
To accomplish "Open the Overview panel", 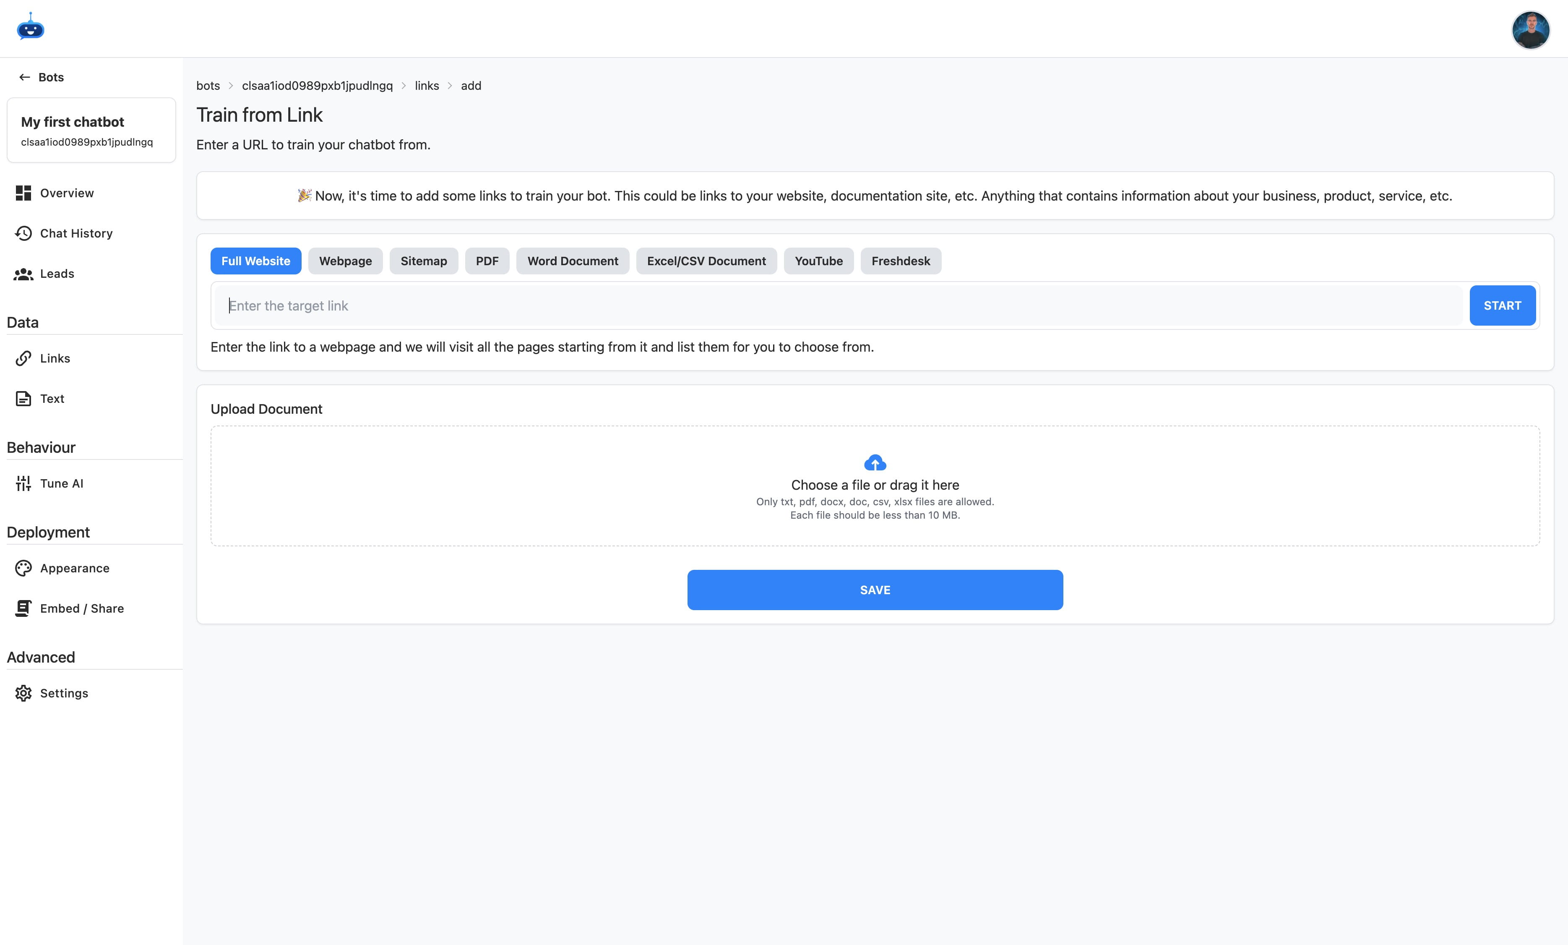I will [66, 193].
